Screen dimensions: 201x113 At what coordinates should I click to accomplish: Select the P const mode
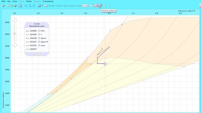(52, 6)
